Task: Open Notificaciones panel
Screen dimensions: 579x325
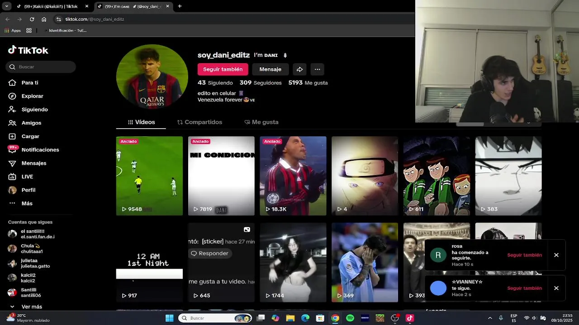Action: [x=40, y=150]
